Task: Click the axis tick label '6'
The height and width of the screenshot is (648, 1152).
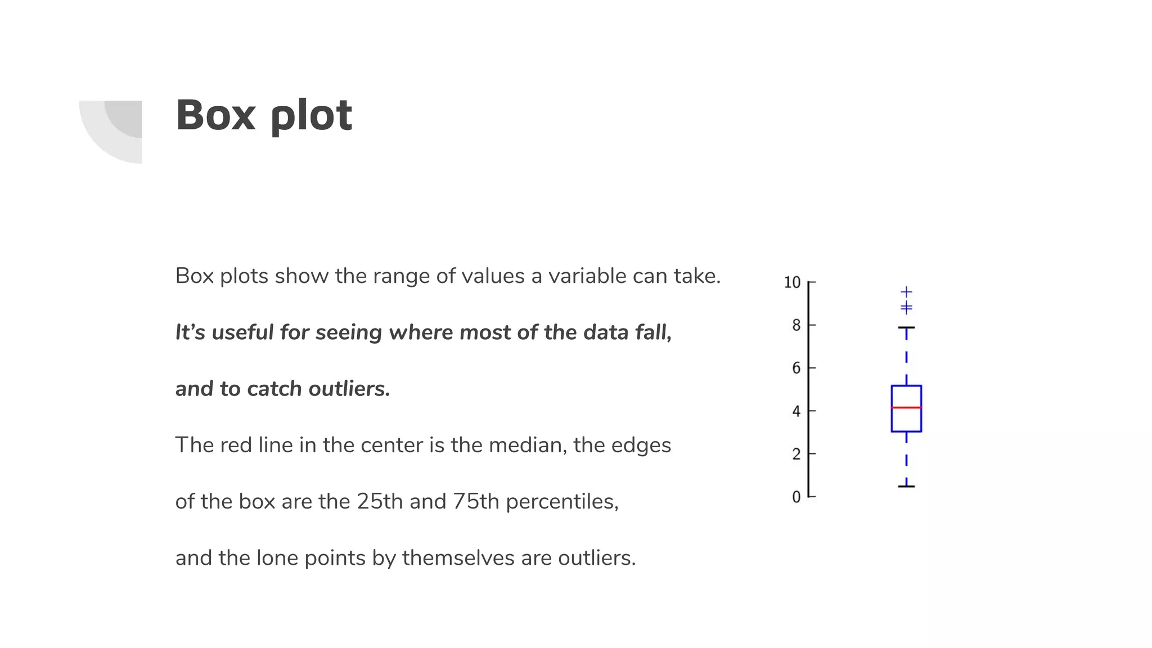Action: [x=796, y=368]
